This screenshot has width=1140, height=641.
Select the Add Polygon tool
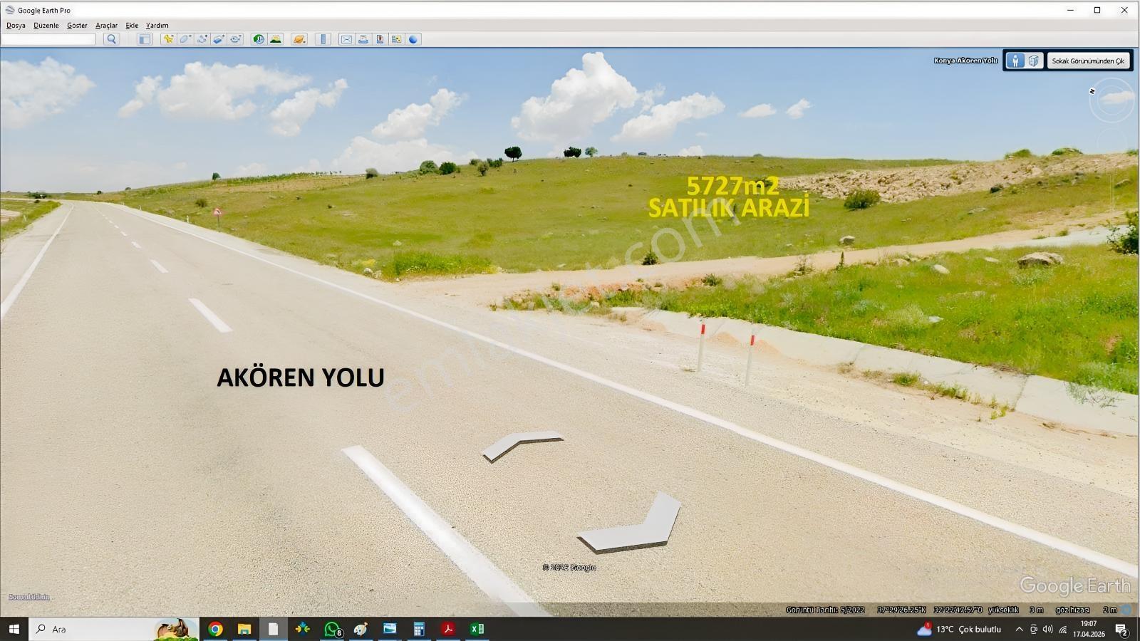click(x=185, y=39)
